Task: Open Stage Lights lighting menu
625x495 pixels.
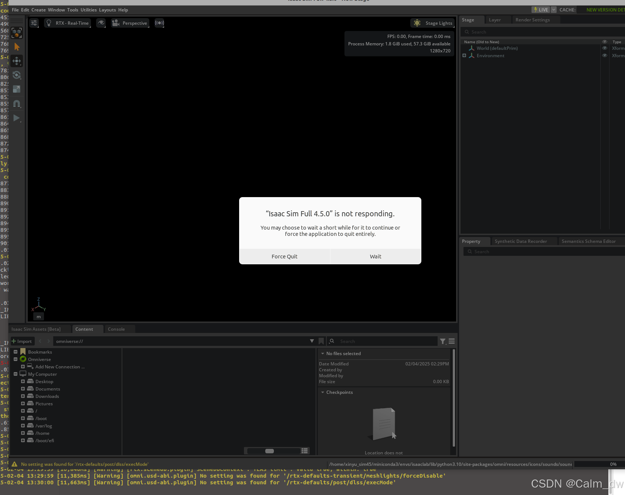Action: pyautogui.click(x=433, y=23)
